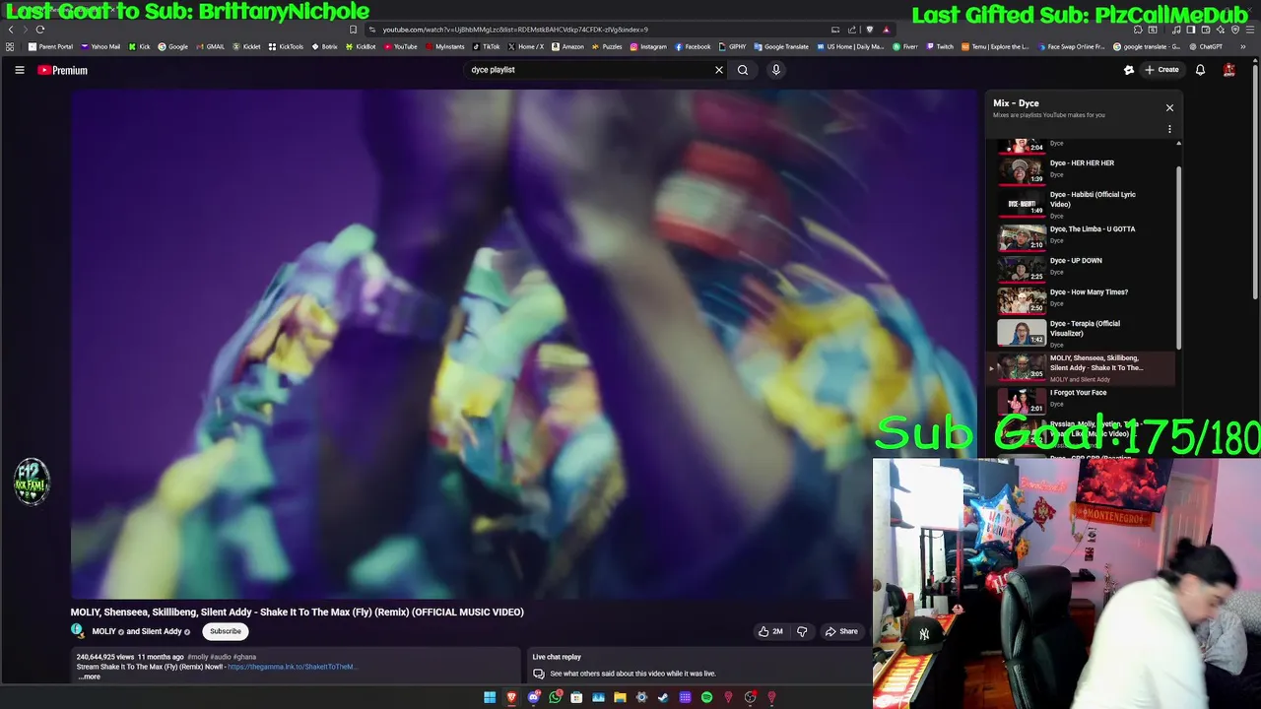Open the Instagram bookmark
The width and height of the screenshot is (1261, 709).
coord(648,46)
